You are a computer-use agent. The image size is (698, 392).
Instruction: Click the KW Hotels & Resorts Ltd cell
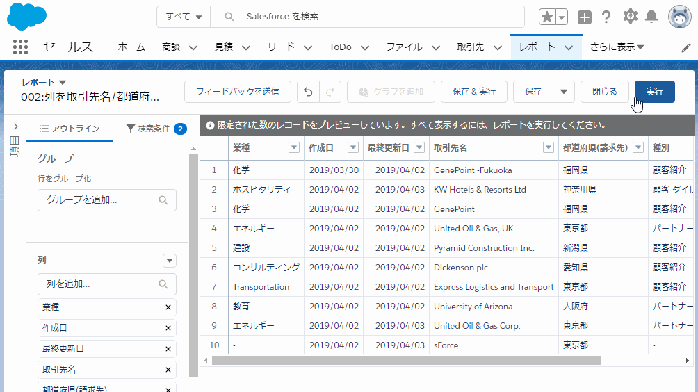(494, 190)
